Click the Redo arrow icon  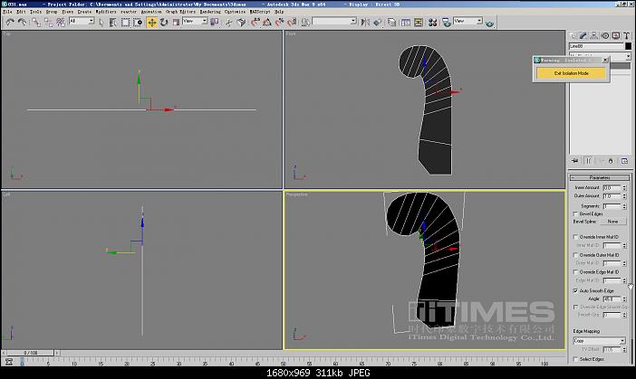[x=22, y=23]
